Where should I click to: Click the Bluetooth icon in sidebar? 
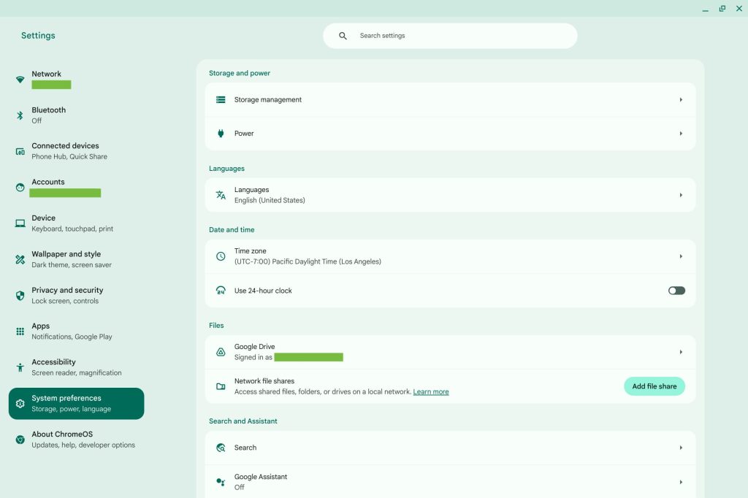[x=20, y=115]
